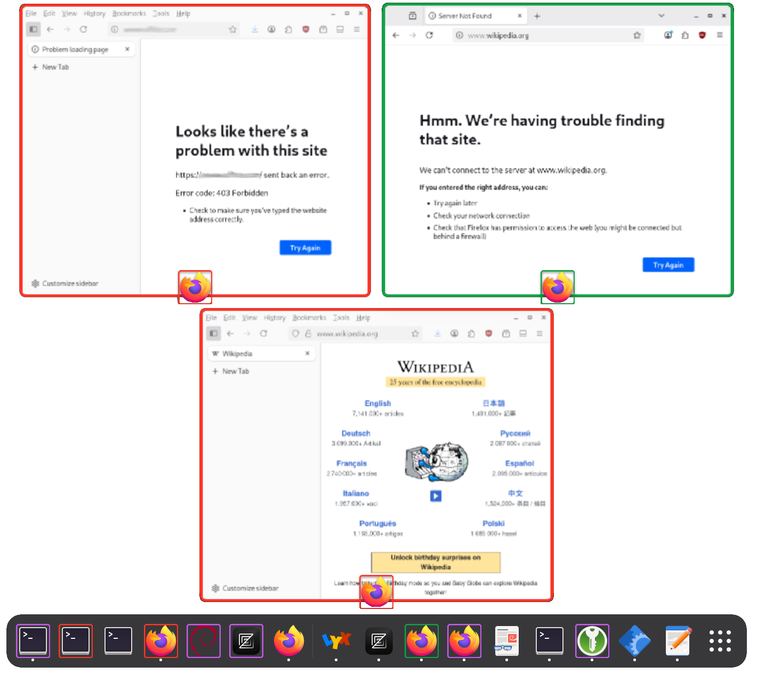757x674 pixels.
Task: Reload page in Server Not Found window
Action: tap(429, 35)
